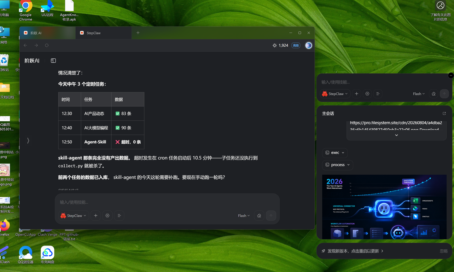
Task: Click the forward arrow in the 阶跃 AI window
Action: (36, 45)
